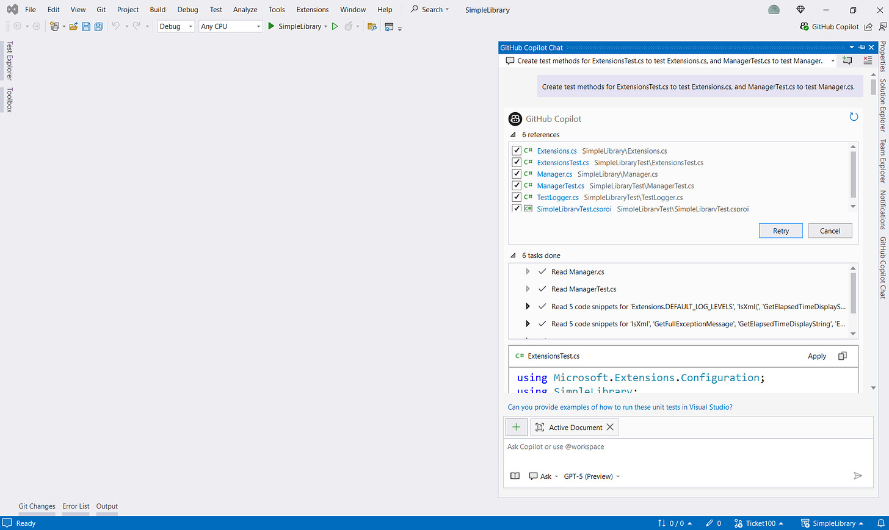Uncheck the ManagerTest.cs reference checkbox

click(x=517, y=185)
